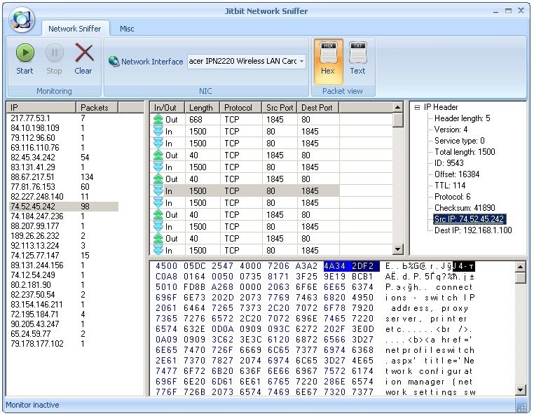Select IP 84.10.198.109 row
Screen dimensions: 534x416
64,128
